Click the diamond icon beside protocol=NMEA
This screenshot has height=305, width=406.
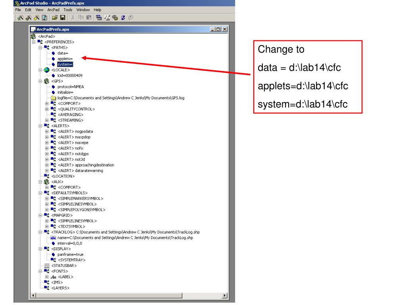pyautogui.click(x=54, y=87)
